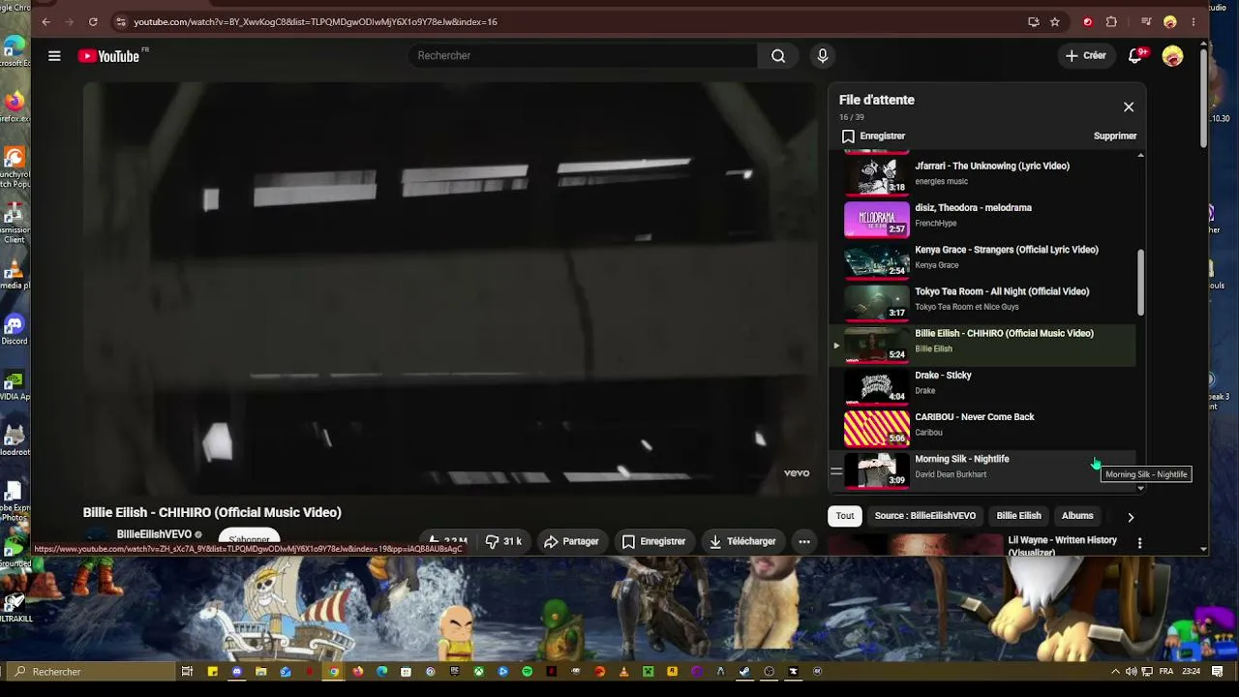
Task: Open options for Lil Wayne - Written History
Action: pyautogui.click(x=1139, y=543)
